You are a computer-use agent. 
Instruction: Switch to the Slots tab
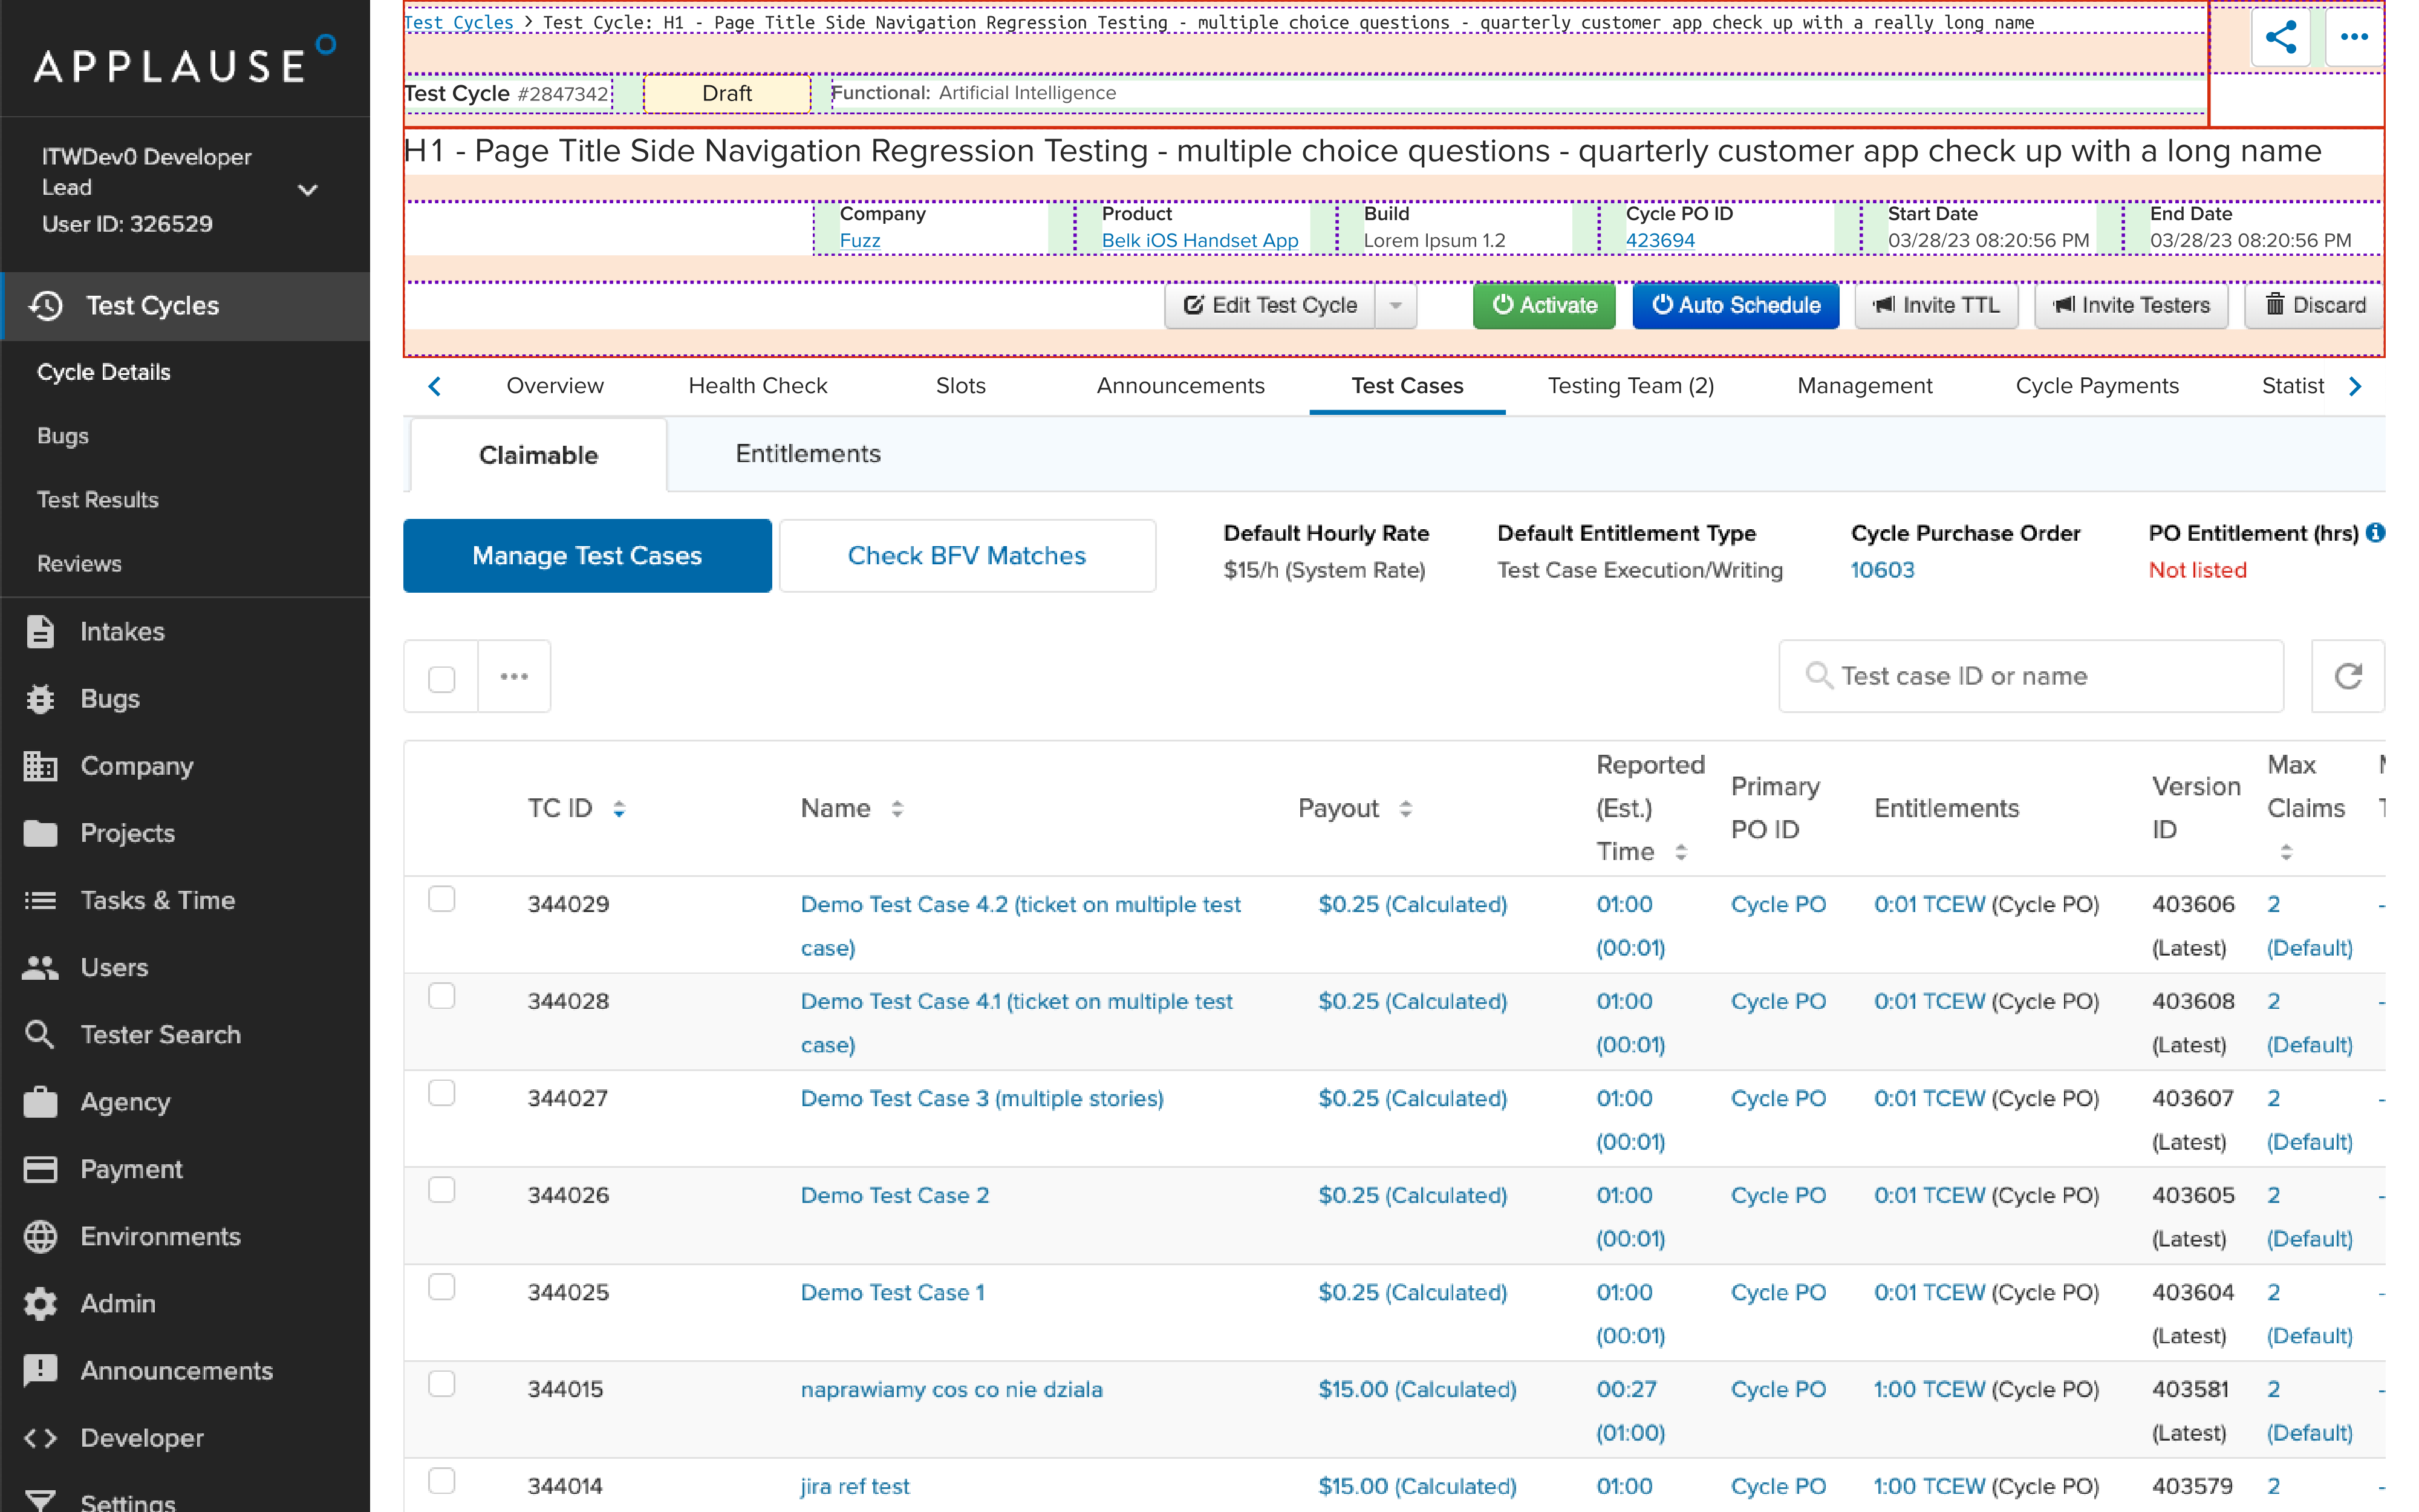960,385
